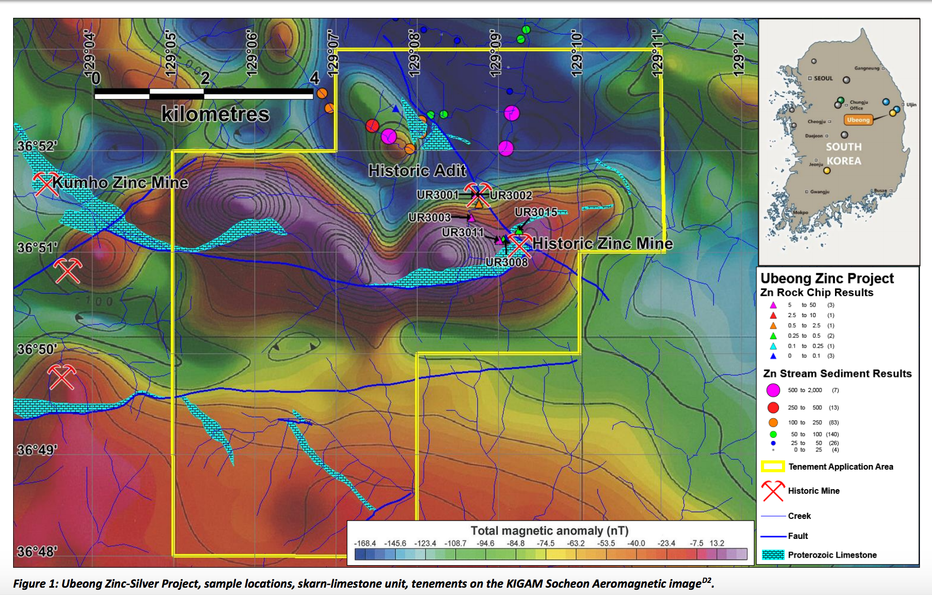
Task: Click the green triangle for 0.25 to 0.5 results
Action: pyautogui.click(x=773, y=336)
